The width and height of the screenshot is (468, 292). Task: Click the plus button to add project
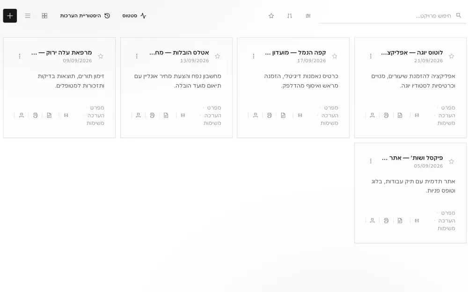click(x=10, y=16)
